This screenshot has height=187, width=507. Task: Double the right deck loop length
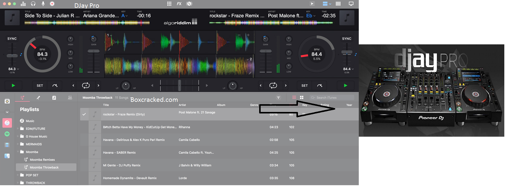pos(286,85)
